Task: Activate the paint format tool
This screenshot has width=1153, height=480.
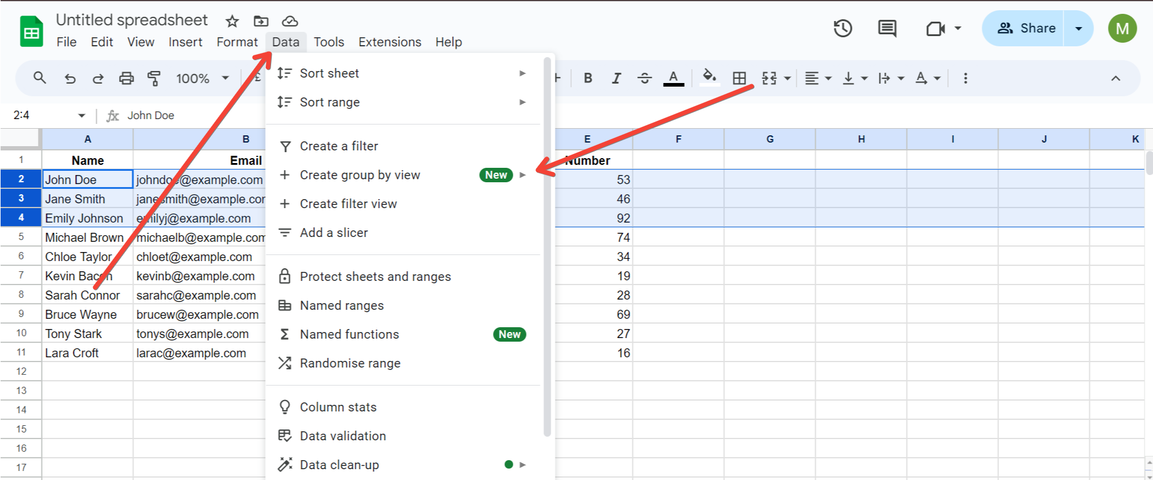Action: click(x=154, y=78)
